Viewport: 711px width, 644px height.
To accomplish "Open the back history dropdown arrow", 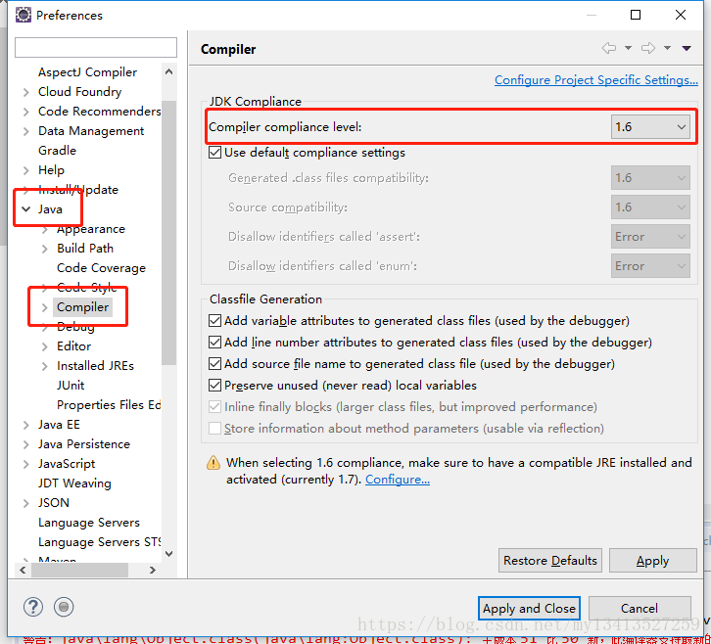I will pyautogui.click(x=628, y=48).
